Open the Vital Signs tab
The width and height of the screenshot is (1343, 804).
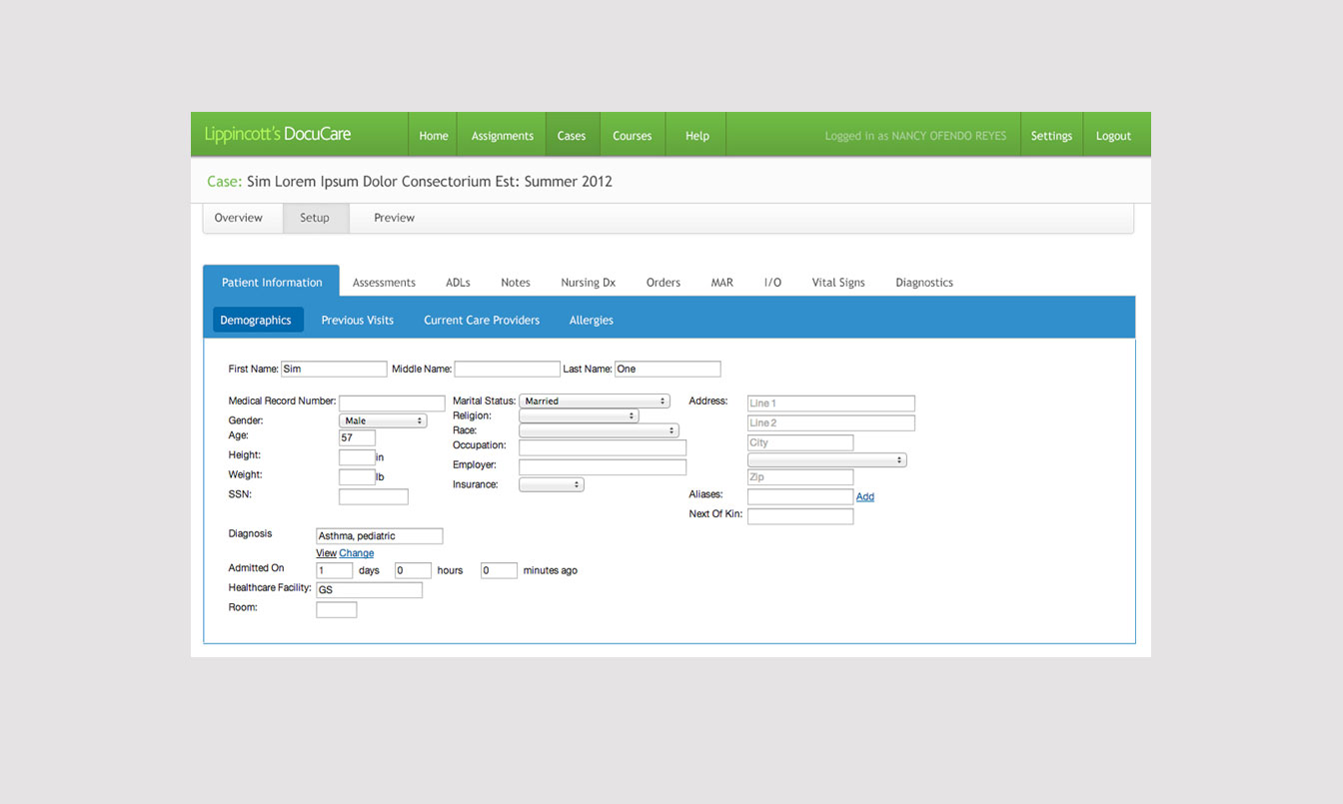[x=837, y=282]
